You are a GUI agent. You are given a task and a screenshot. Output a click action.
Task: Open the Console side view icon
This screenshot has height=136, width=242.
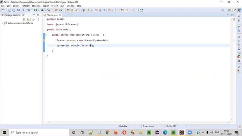tap(239, 49)
